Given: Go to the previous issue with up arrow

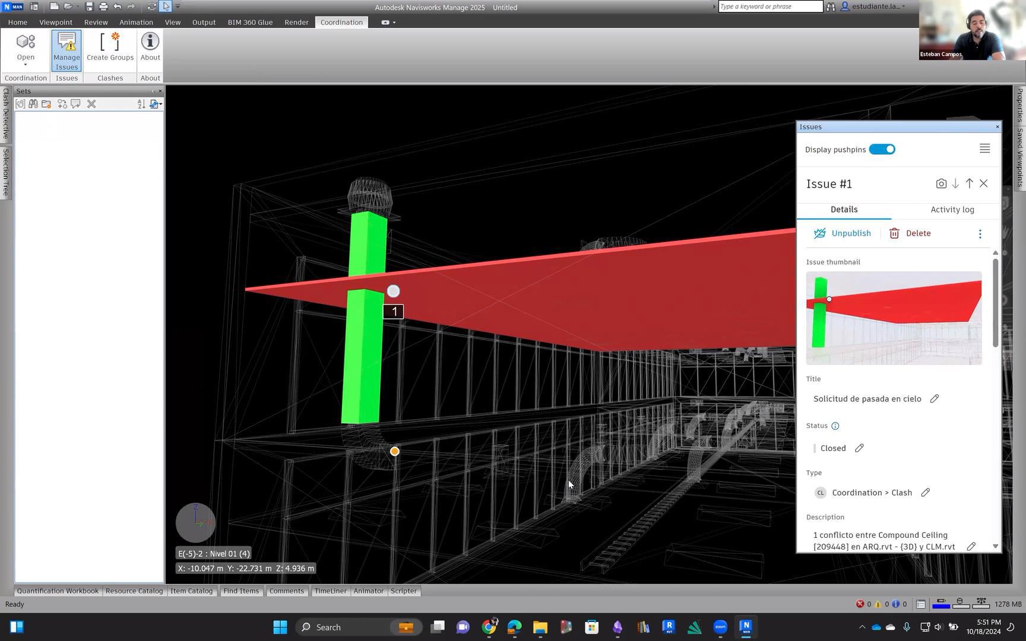Looking at the screenshot, I should click(970, 184).
